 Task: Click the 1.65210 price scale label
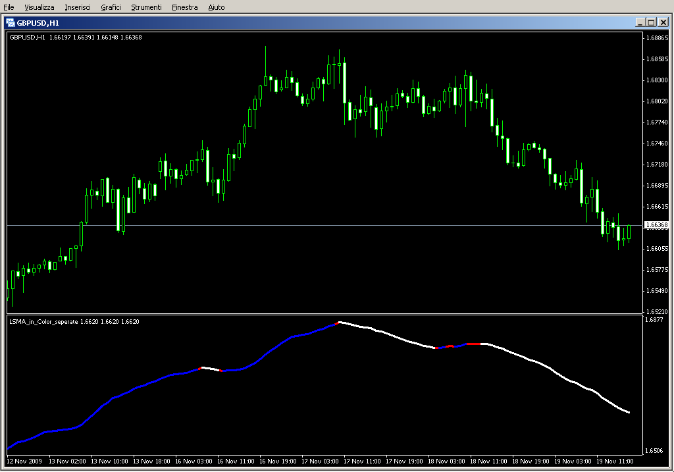(658, 311)
